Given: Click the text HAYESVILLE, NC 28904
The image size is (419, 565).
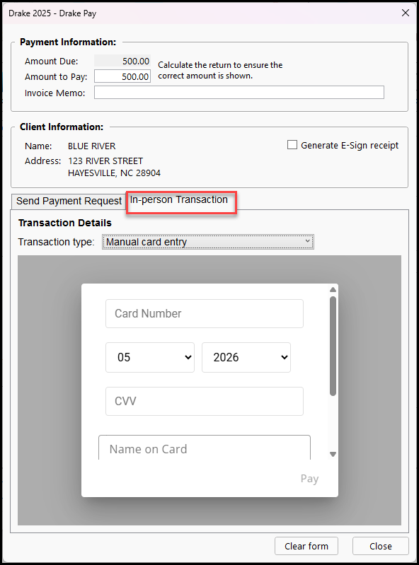Looking at the screenshot, I should [x=115, y=173].
